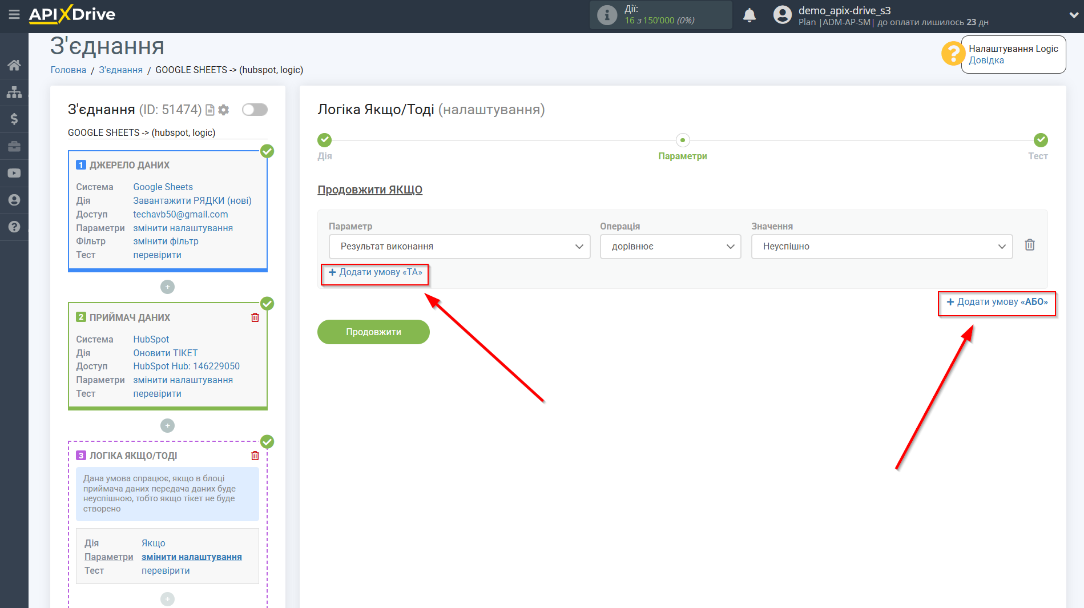Click source перевірити test link
Viewport: 1084px width, 608px height.
[x=157, y=255]
